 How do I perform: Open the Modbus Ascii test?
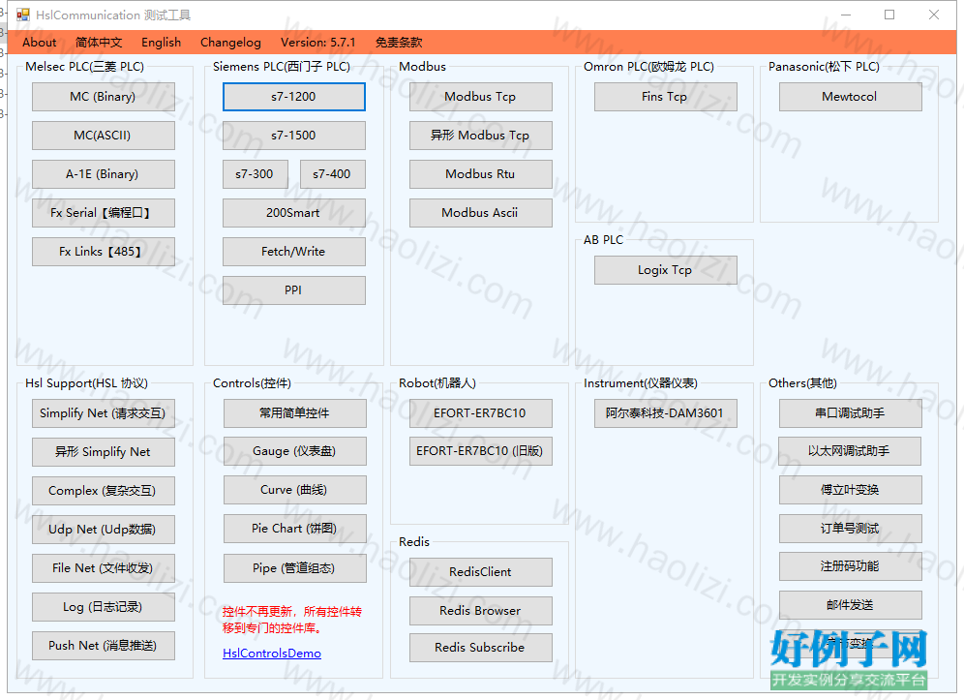click(x=481, y=213)
